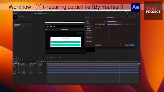Screen dimensions: 164x92
Task: Hide the Shape 1 layer eye
Action: click(x=14, y=72)
